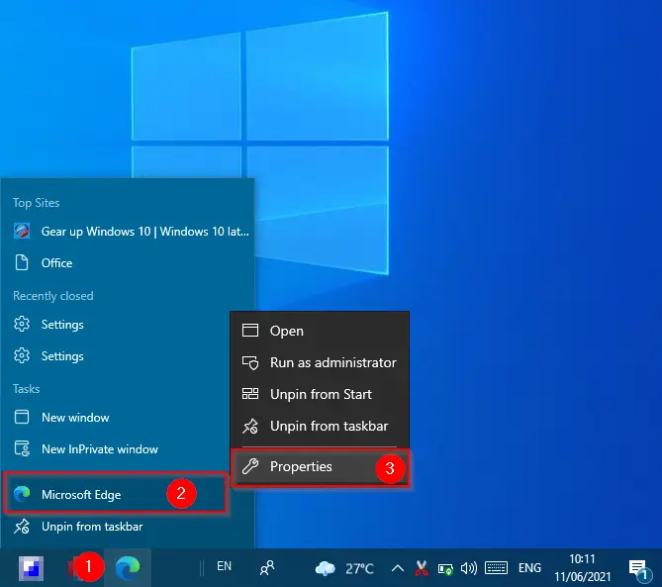Click the pin icon beside Unpin from taskbar in dark menu
This screenshot has height=587, width=662.
250,426
